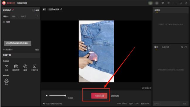
Task: Switch to the 场景二 scene tab
Action: 15,17
